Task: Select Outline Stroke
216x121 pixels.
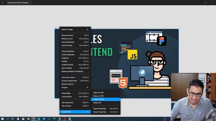Action: (x=75, y=65)
